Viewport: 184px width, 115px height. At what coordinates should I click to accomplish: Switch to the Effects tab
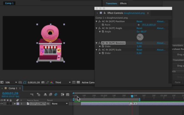[123, 3]
